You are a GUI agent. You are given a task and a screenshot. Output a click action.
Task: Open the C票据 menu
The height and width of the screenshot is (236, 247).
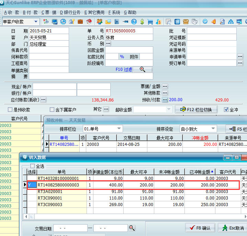49,12
